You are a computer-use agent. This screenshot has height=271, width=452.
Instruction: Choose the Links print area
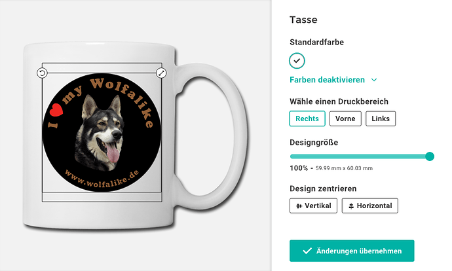381,118
